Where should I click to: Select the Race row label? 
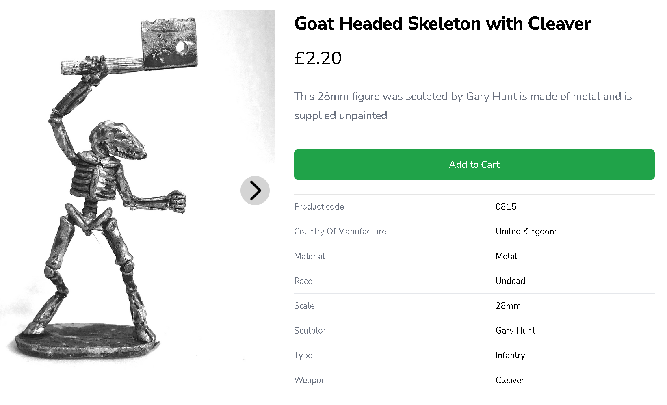point(303,281)
